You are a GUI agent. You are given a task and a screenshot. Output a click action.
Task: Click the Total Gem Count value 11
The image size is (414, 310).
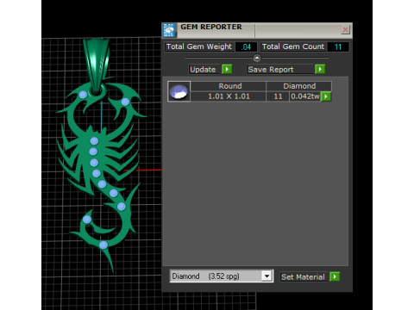338,46
